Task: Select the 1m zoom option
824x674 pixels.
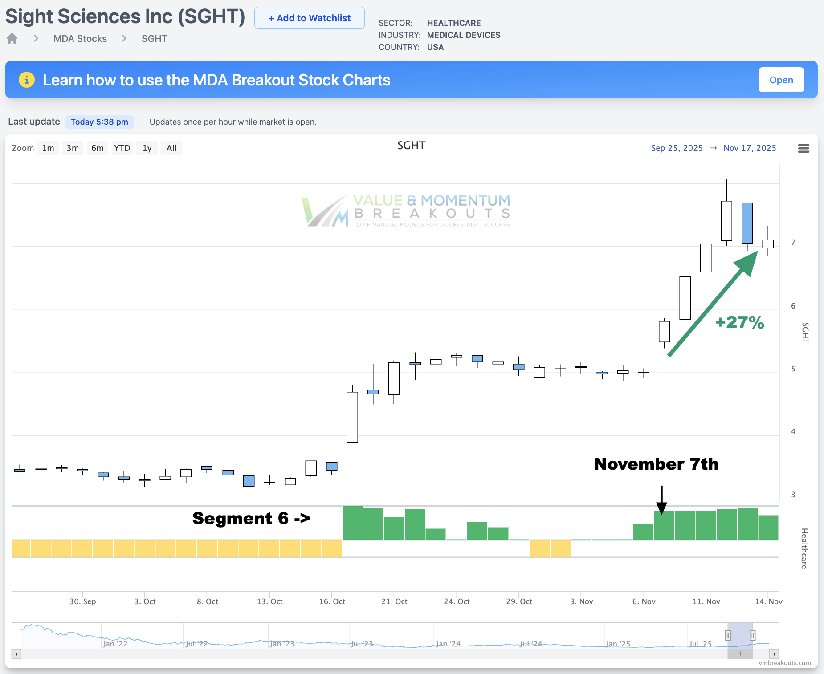Action: pos(48,148)
